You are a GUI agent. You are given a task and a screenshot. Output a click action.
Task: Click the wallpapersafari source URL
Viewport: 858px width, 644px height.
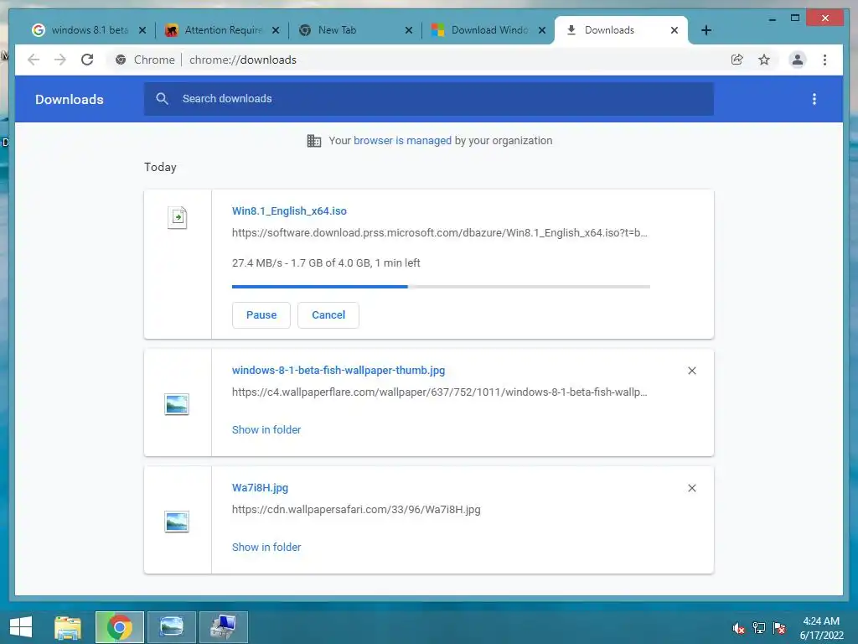pyautogui.click(x=356, y=509)
